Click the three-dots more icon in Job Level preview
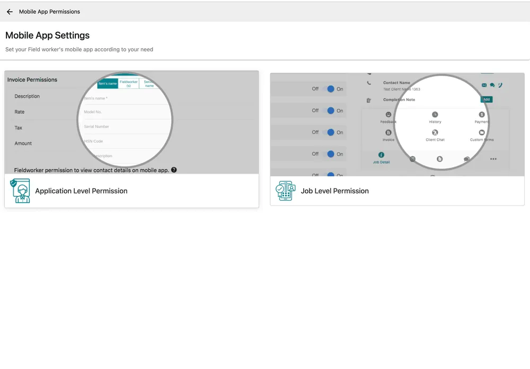This screenshot has height=369, width=530. pyautogui.click(x=493, y=159)
